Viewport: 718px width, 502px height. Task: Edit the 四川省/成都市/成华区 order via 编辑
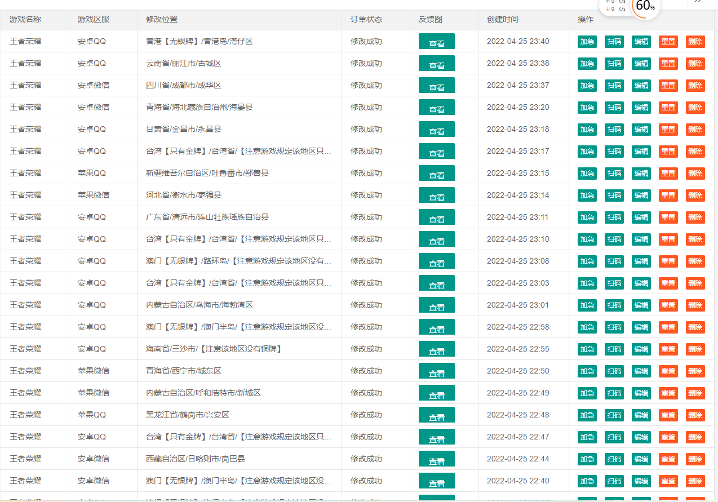point(641,86)
